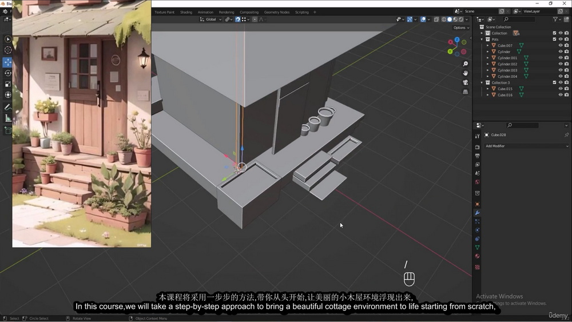572x322 pixels.
Task: Open the Material properties tab
Action: pos(477,256)
